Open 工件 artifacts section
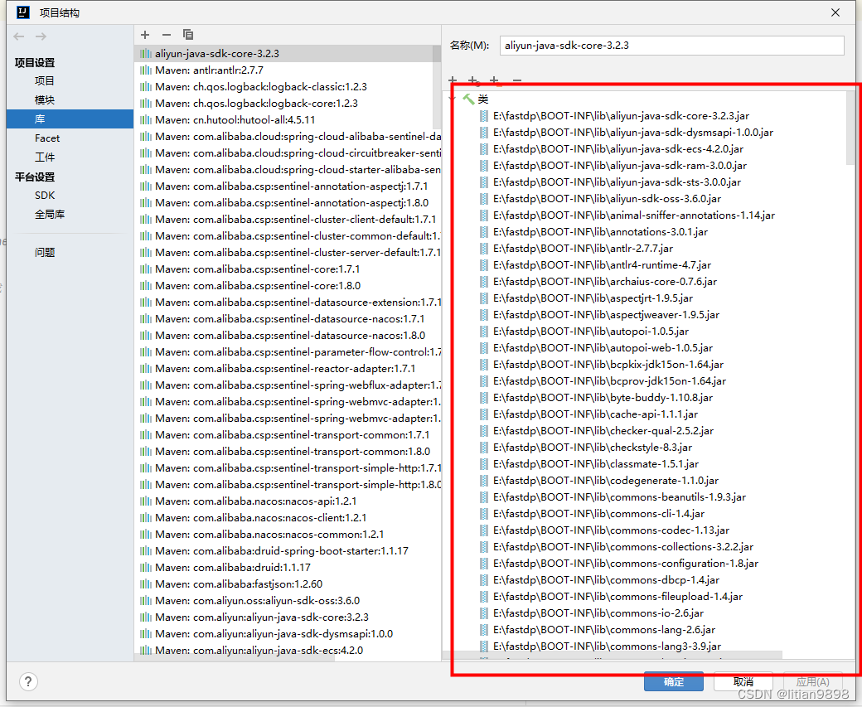 pos(45,157)
